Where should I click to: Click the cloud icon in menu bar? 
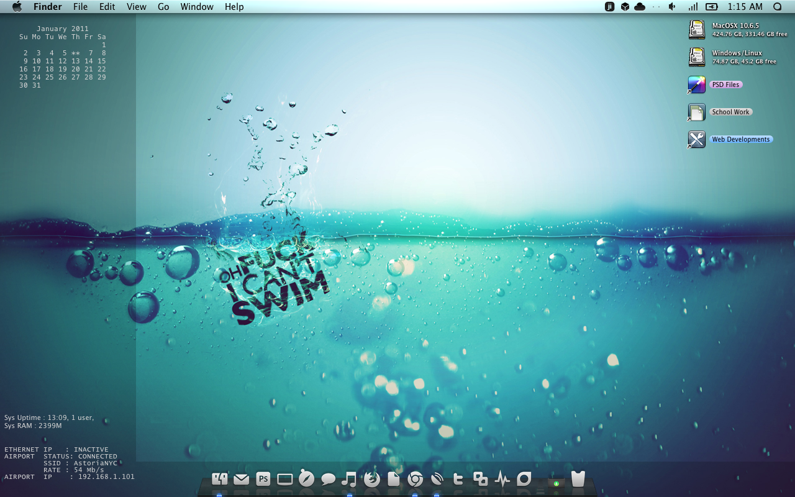pyautogui.click(x=640, y=7)
